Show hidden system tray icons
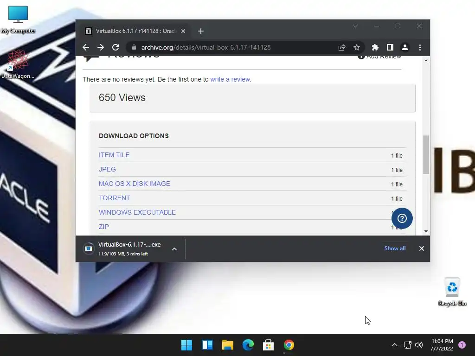This screenshot has height=356, width=475. 394,345
